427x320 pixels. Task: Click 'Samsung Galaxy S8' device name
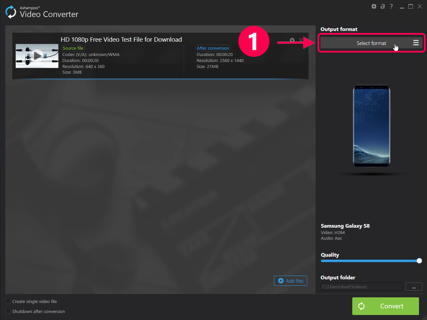click(x=345, y=226)
